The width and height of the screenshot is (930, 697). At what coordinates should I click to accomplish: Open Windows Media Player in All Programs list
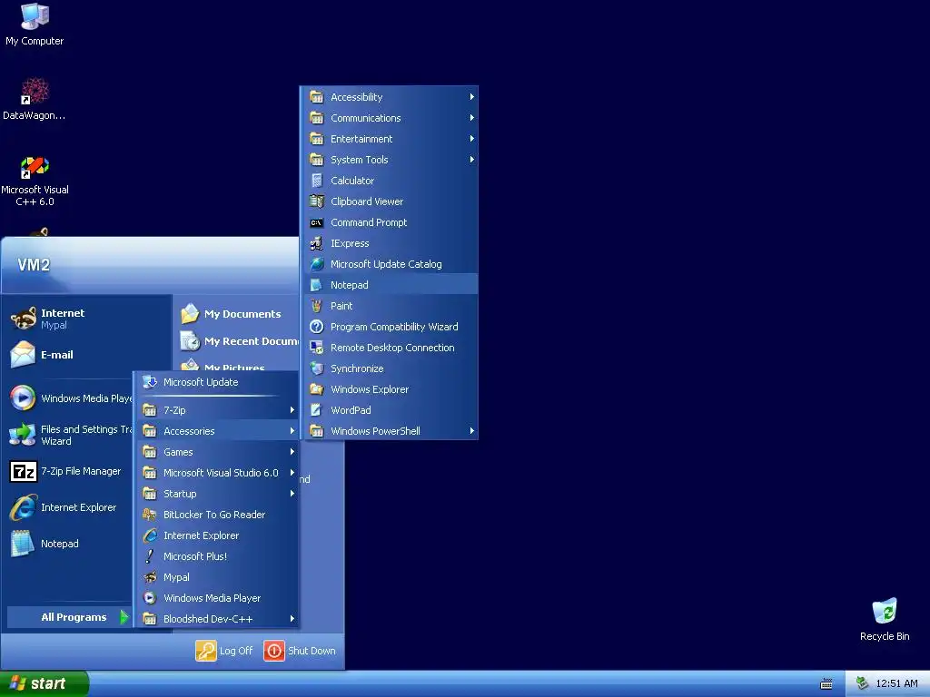click(216, 598)
